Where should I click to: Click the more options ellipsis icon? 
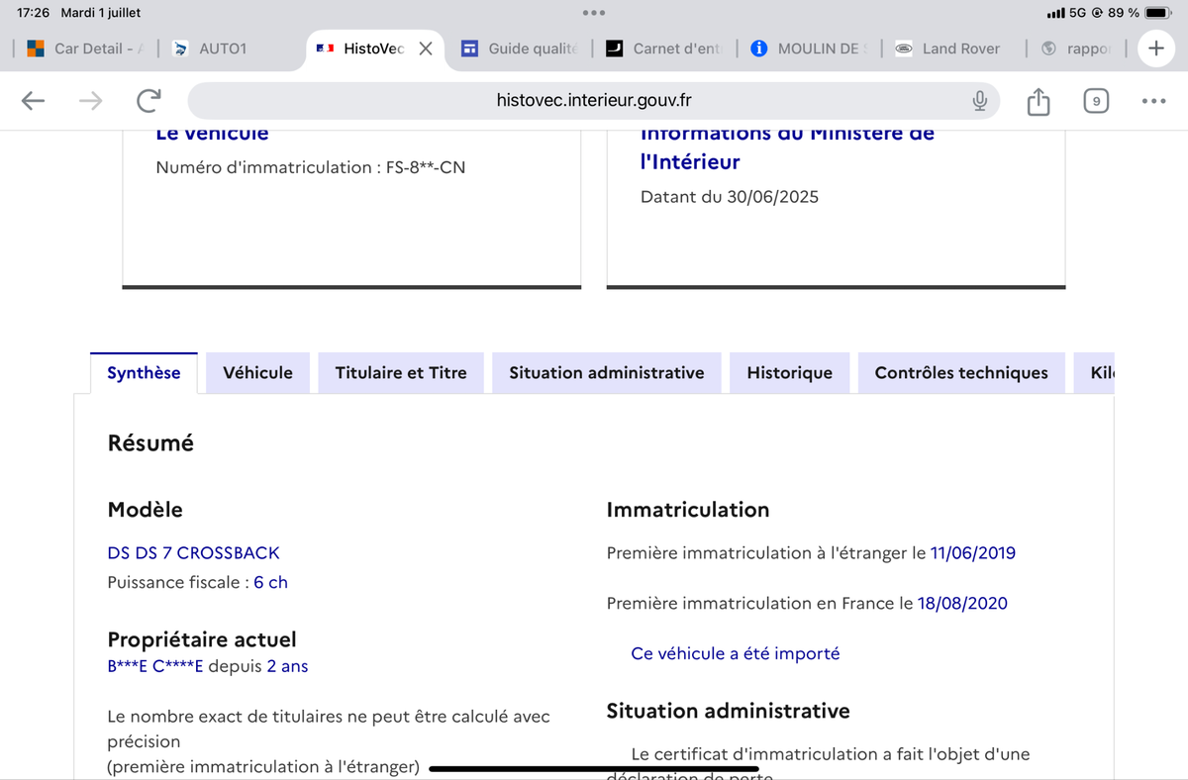click(1153, 100)
